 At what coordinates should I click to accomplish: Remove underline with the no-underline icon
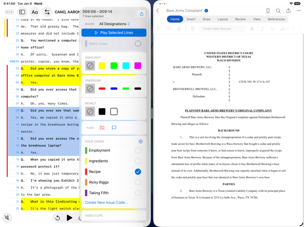pyautogui.click(x=90, y=89)
